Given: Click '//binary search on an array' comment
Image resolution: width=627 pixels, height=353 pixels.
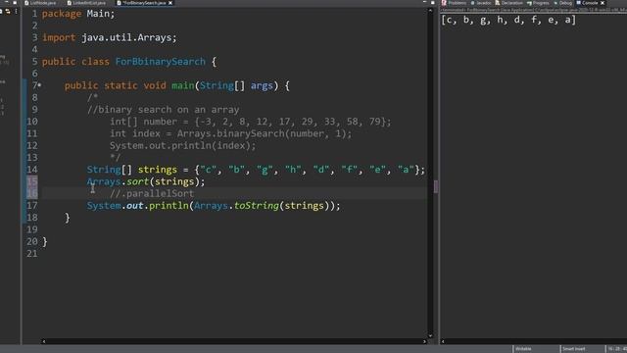Looking at the screenshot, I should pyautogui.click(x=164, y=110).
